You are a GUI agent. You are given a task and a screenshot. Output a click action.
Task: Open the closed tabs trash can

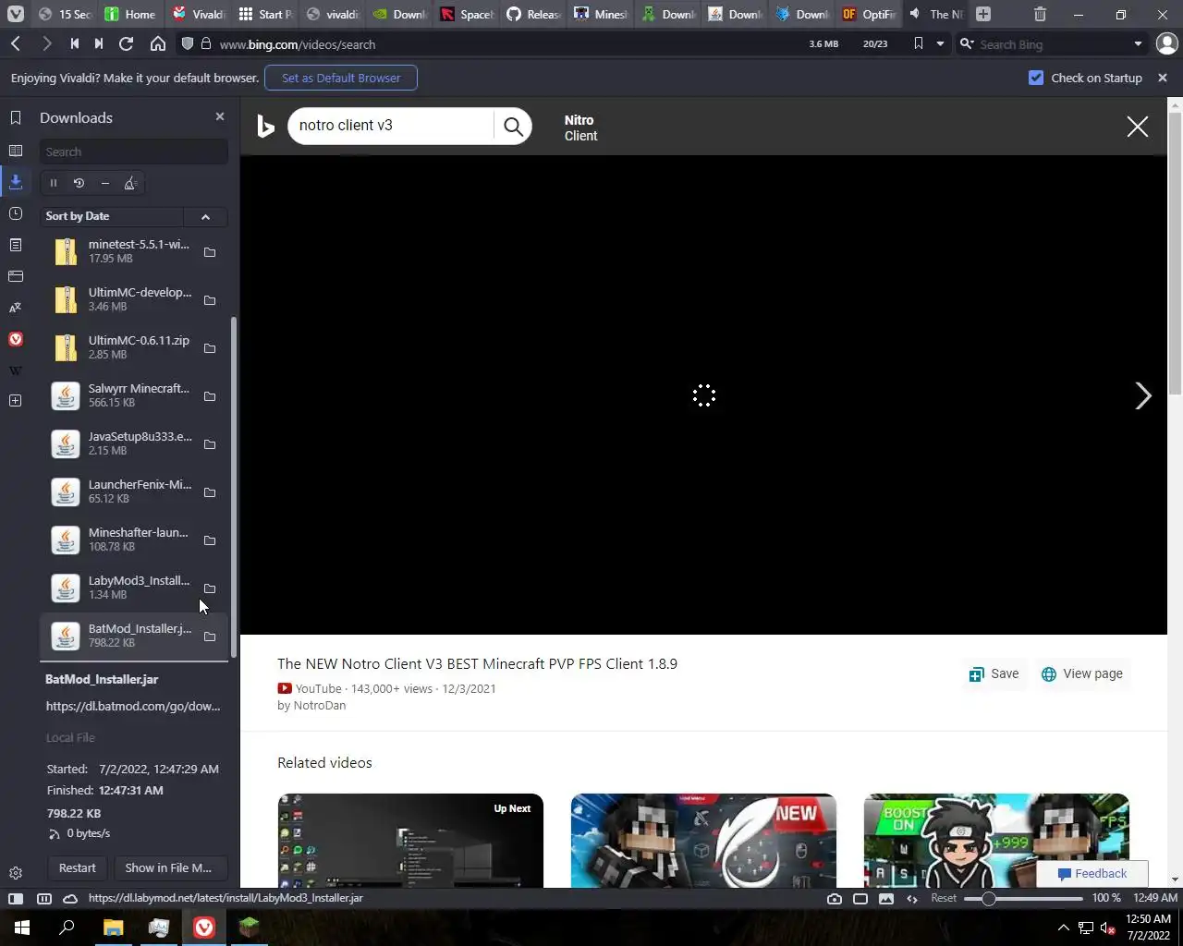1040,14
